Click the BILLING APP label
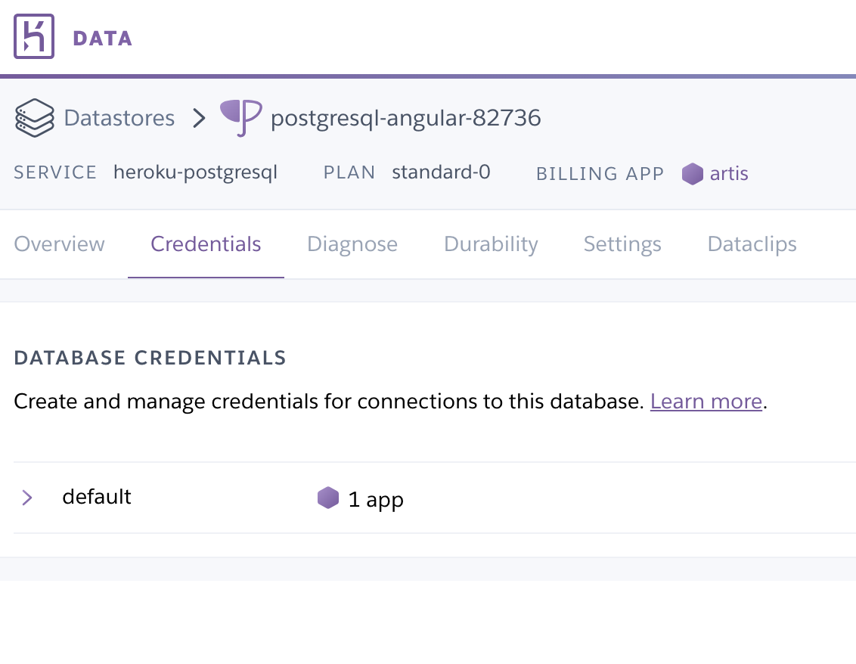Screen dimensions: 856x664 click(x=600, y=174)
